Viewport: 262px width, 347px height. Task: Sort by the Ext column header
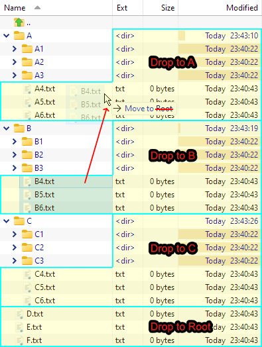[x=127, y=8]
